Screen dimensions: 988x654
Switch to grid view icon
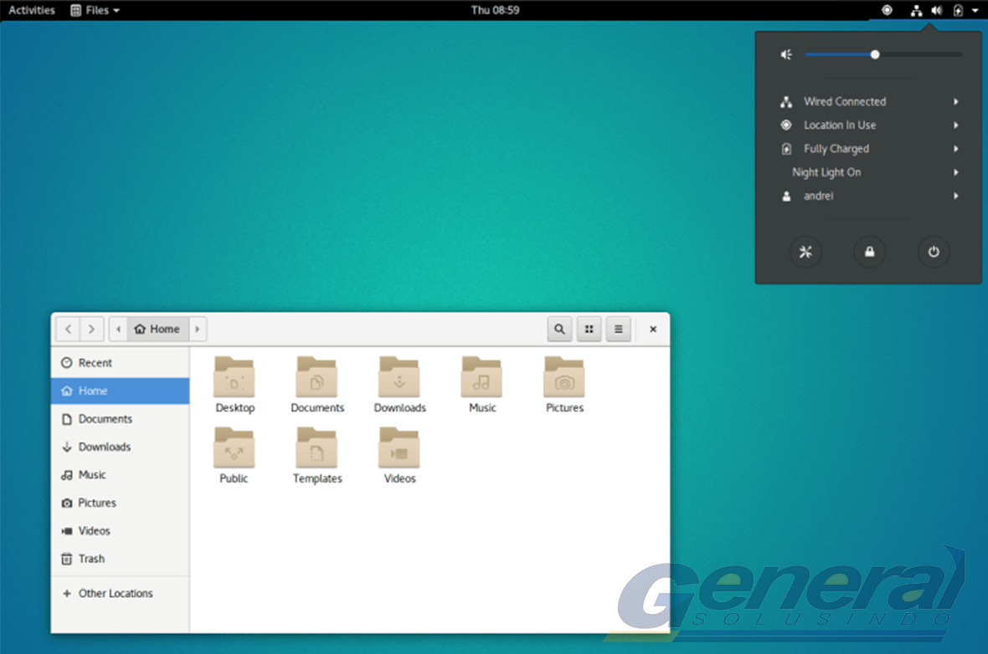tap(589, 329)
